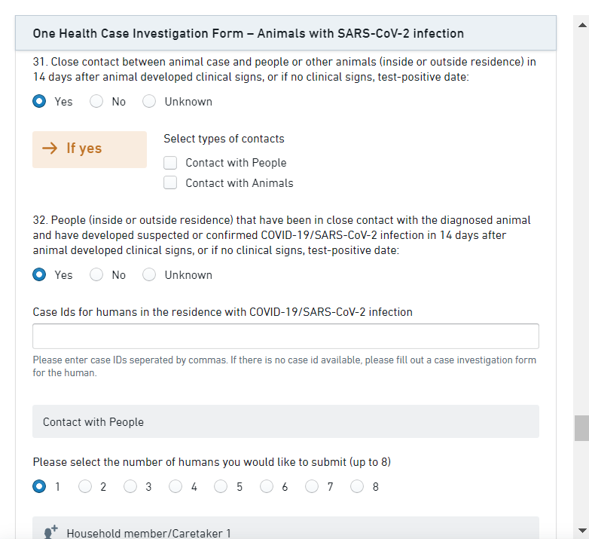Choose 4 humans to submit
Screen dimensions: 589x539
tap(175, 487)
